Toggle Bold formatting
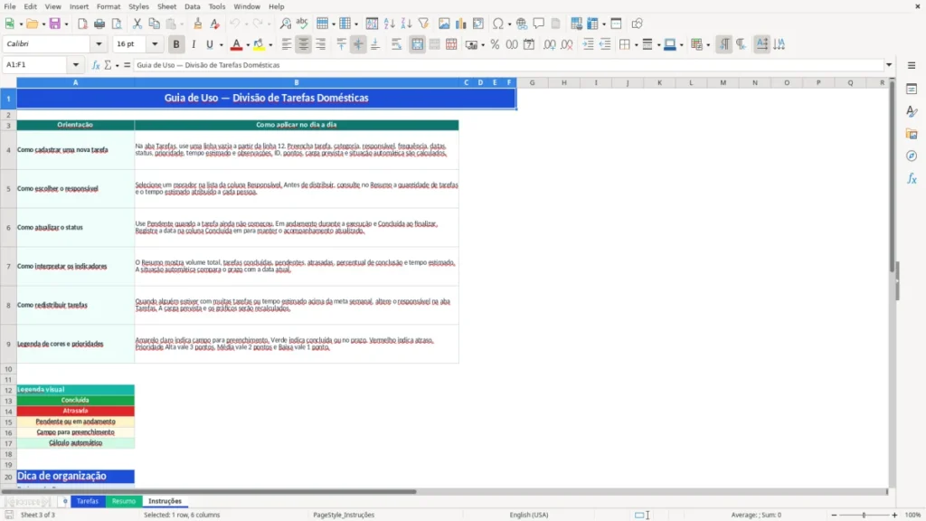This screenshot has width=926, height=521. (x=176, y=44)
